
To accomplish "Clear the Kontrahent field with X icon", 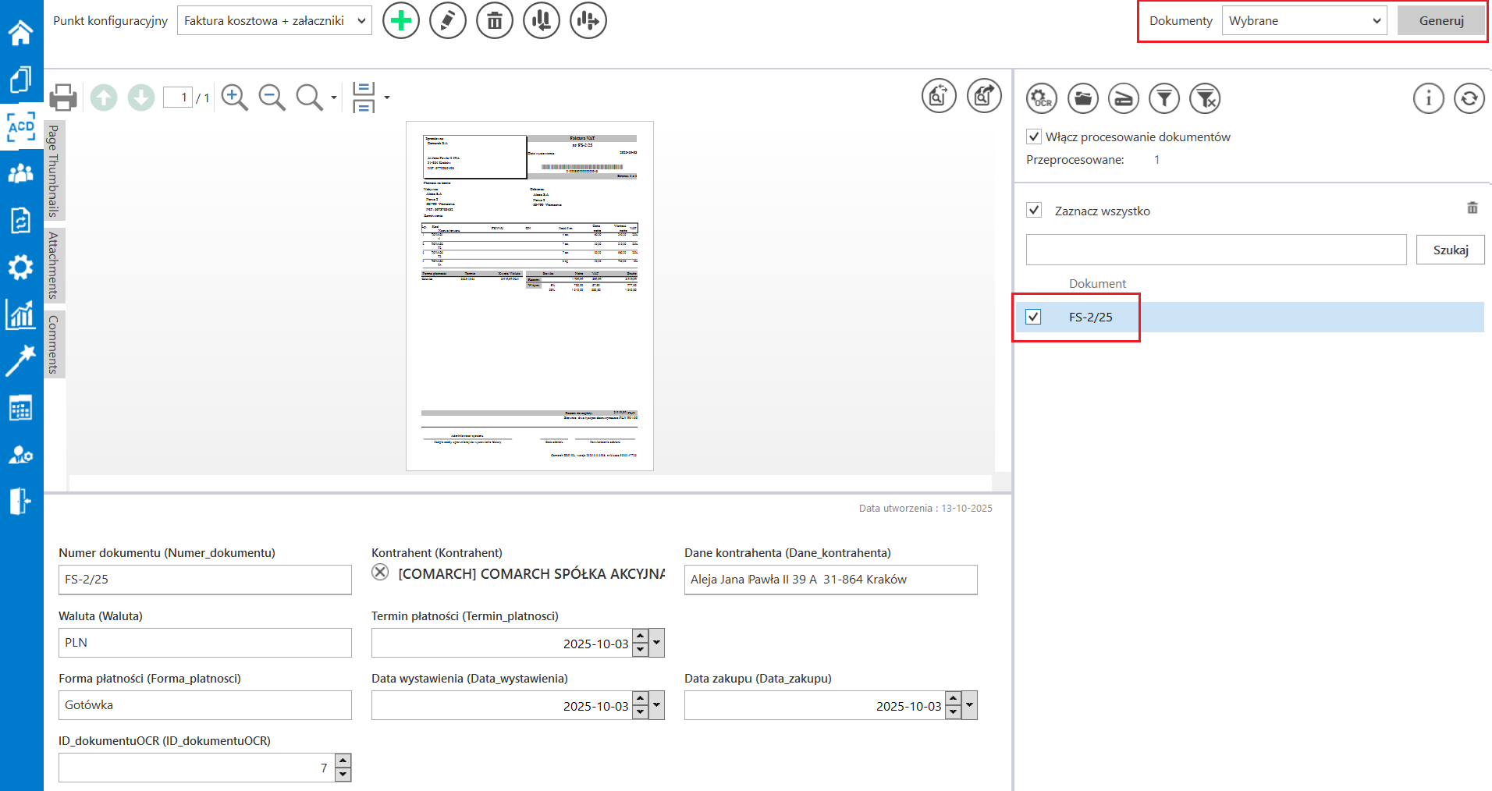I will click(380, 572).
